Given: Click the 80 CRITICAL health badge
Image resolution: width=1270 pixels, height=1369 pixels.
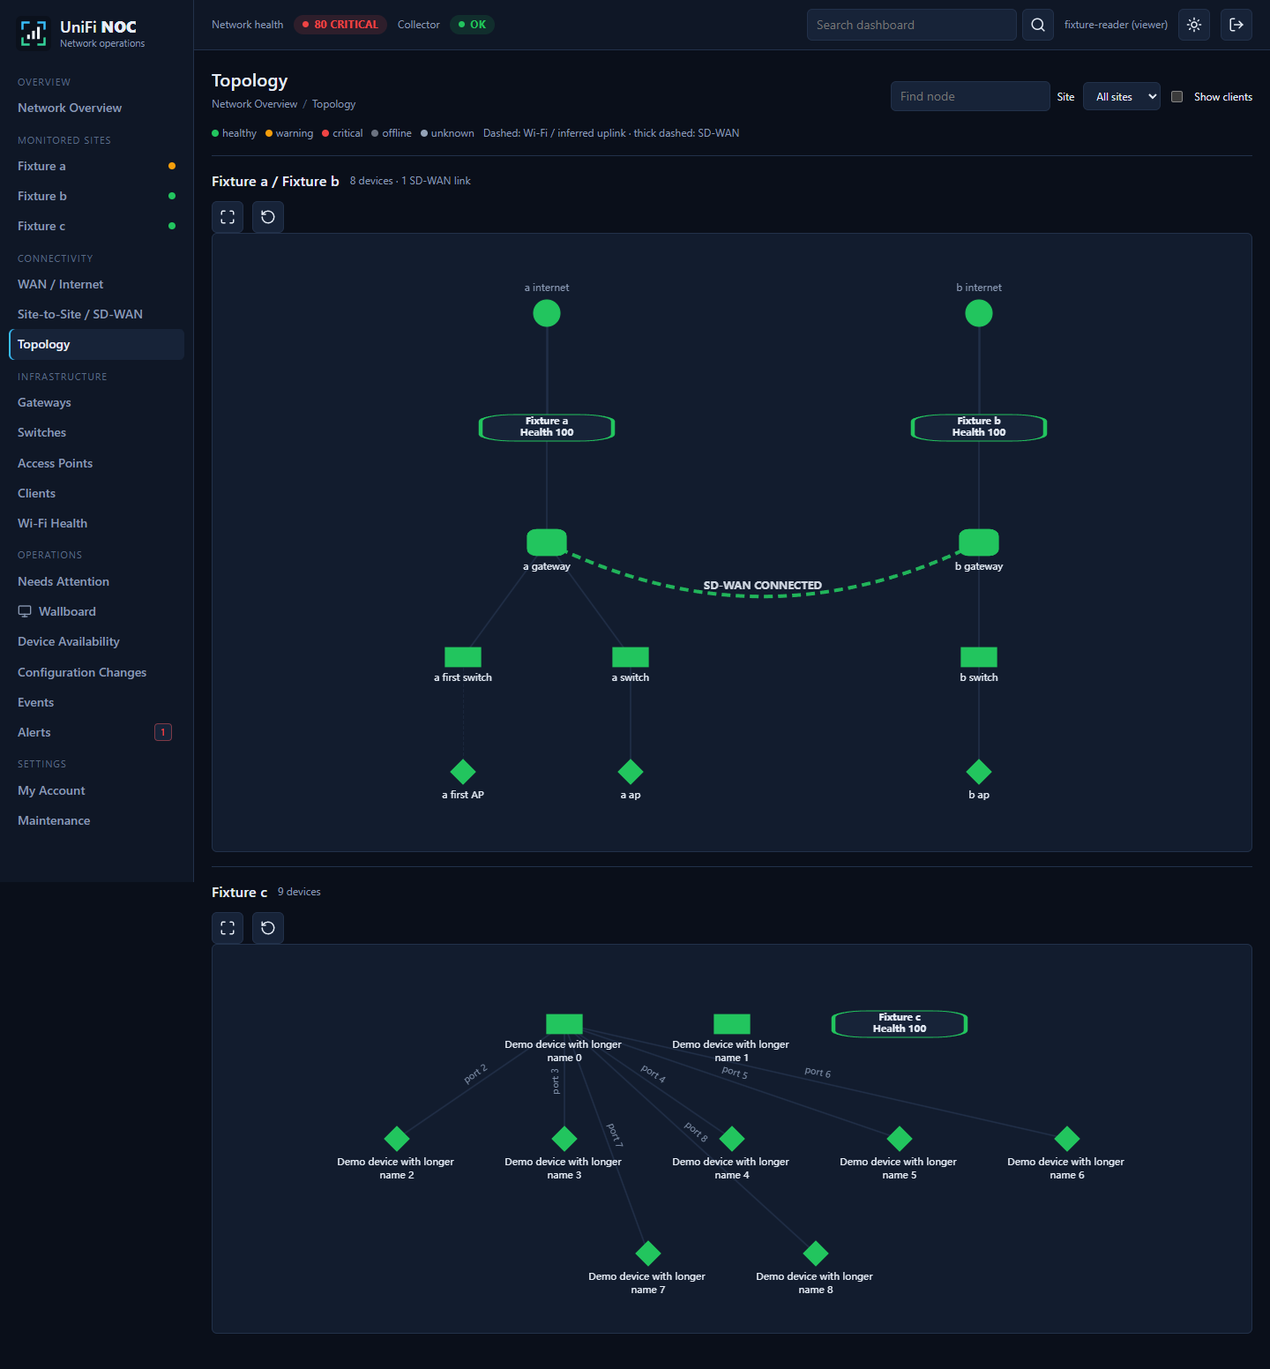Looking at the screenshot, I should pyautogui.click(x=340, y=25).
